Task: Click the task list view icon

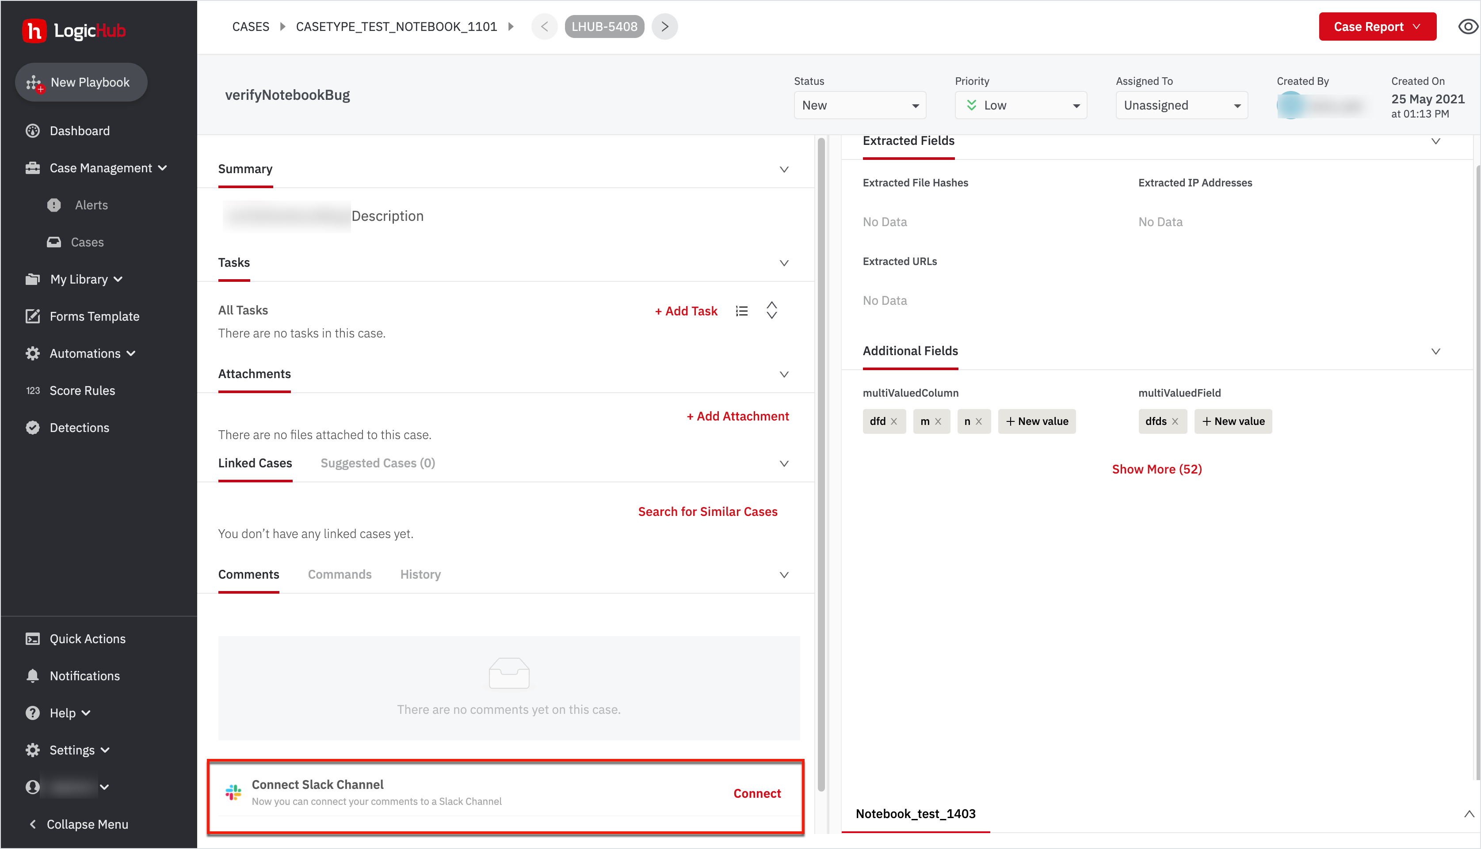Action: (x=742, y=311)
